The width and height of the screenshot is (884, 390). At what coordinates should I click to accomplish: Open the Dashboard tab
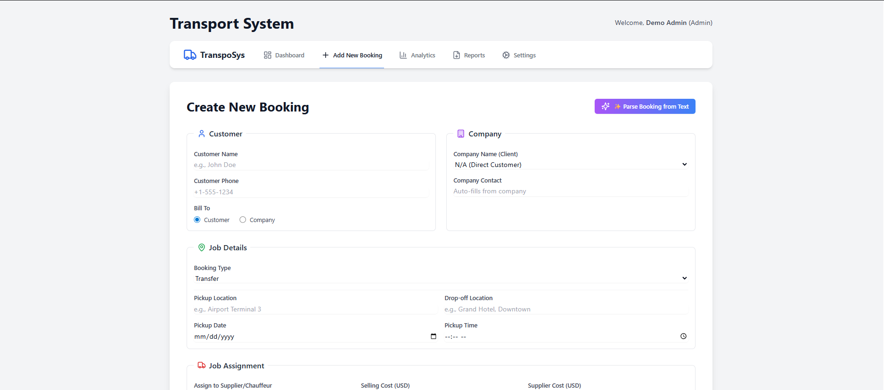tap(284, 55)
